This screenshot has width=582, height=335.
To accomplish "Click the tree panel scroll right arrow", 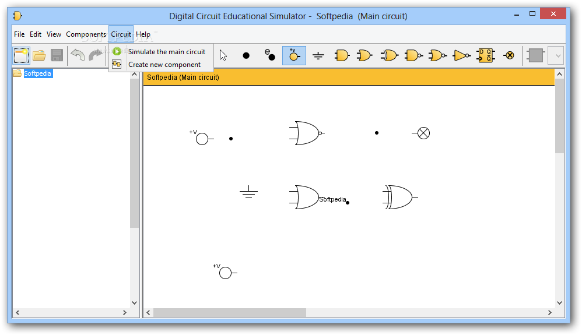I will click(125, 312).
